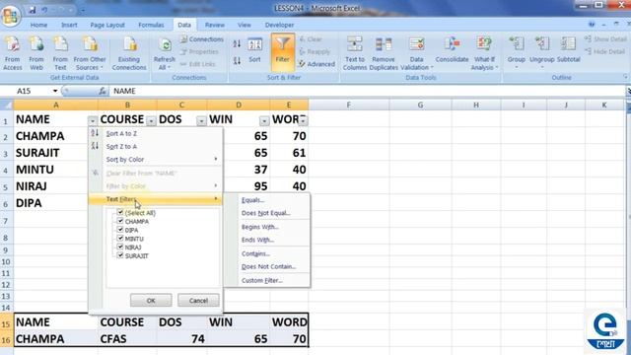Screen dimensions: 631x355
Task: Sort ascending A to Z ribbon icon
Action: tap(237, 43)
